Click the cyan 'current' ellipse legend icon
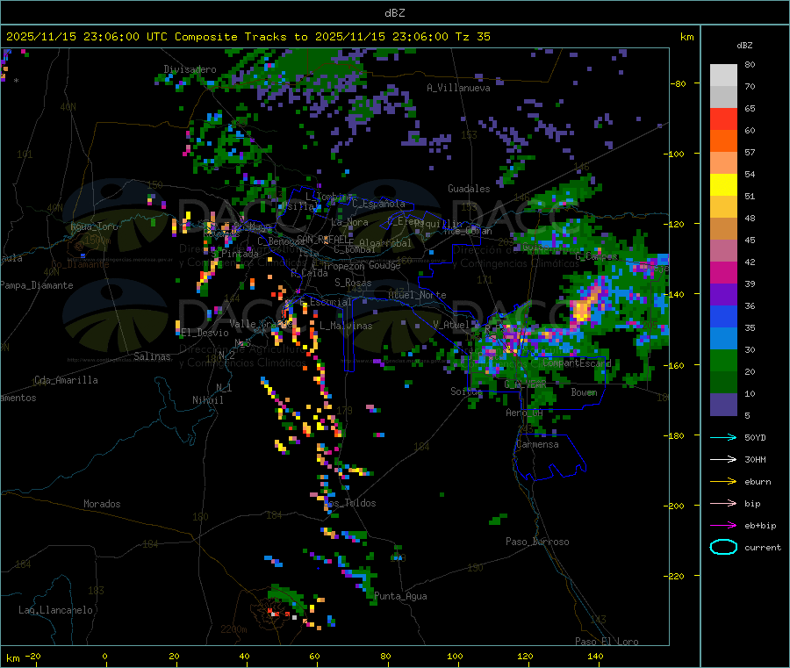Image resolution: width=790 pixels, height=668 pixels. tap(723, 547)
